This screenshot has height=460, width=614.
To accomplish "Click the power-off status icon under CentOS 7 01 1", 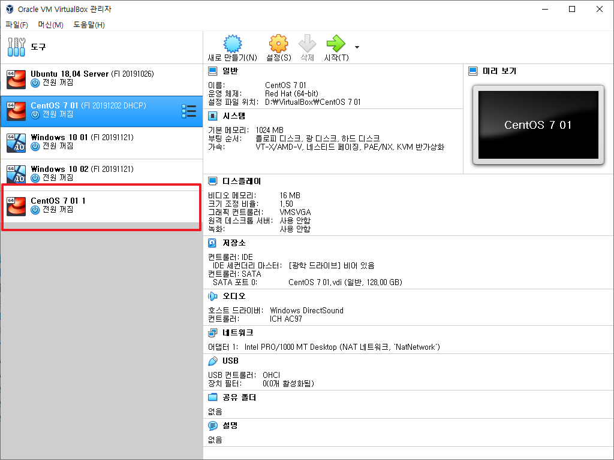I will [x=35, y=210].
